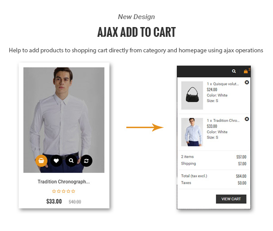Click the crossed-out $40.00 old price
This screenshot has height=231, width=273.
coord(75,202)
